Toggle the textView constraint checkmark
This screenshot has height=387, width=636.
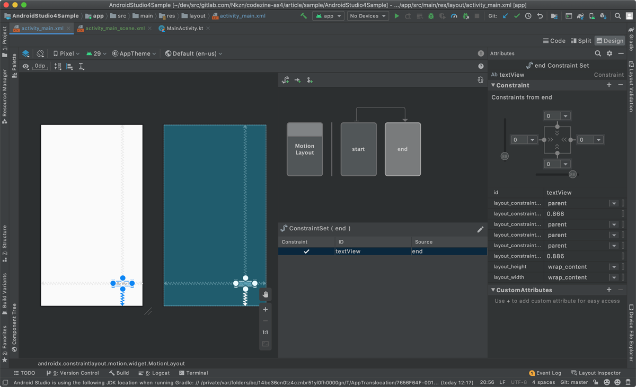click(306, 251)
